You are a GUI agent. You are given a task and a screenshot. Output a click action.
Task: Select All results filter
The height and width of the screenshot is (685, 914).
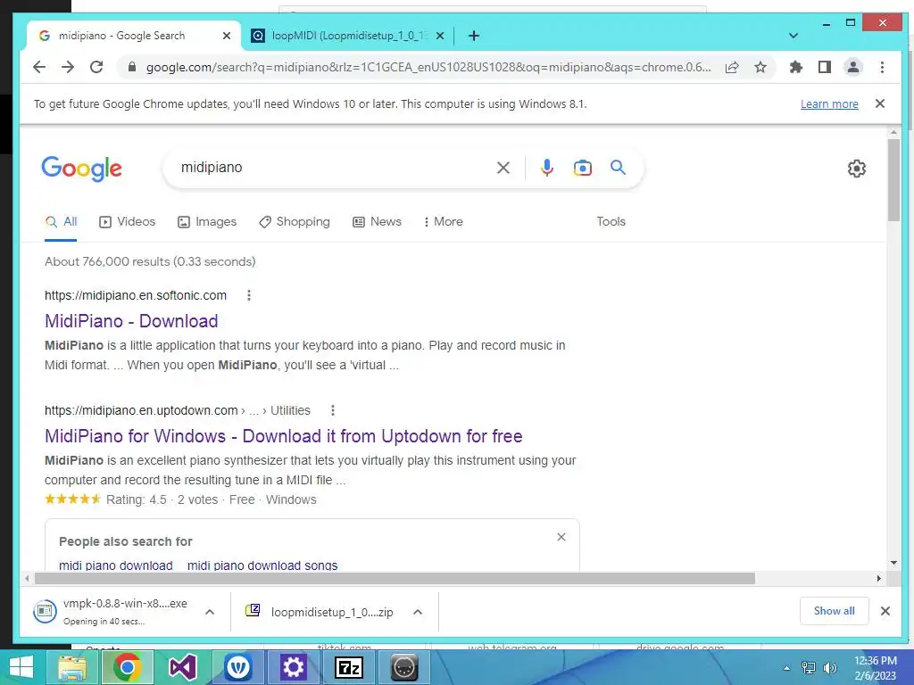pyautogui.click(x=61, y=221)
